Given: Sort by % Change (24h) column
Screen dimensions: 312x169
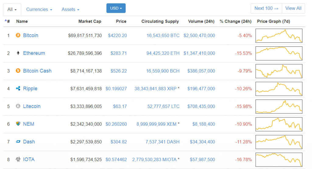Looking at the screenshot, I should (x=236, y=22).
